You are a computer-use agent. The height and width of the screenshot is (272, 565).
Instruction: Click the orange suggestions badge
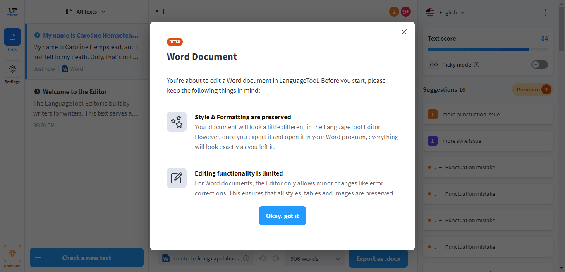click(x=394, y=12)
